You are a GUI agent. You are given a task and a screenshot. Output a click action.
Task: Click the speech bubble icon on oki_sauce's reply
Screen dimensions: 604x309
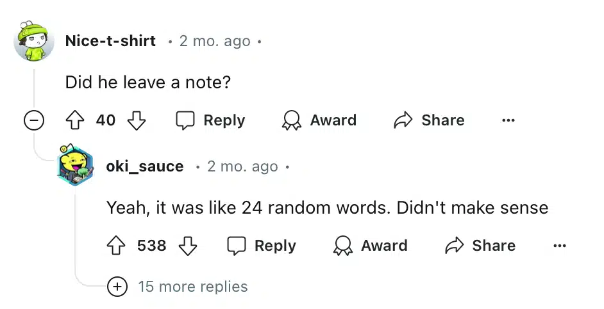pos(237,246)
